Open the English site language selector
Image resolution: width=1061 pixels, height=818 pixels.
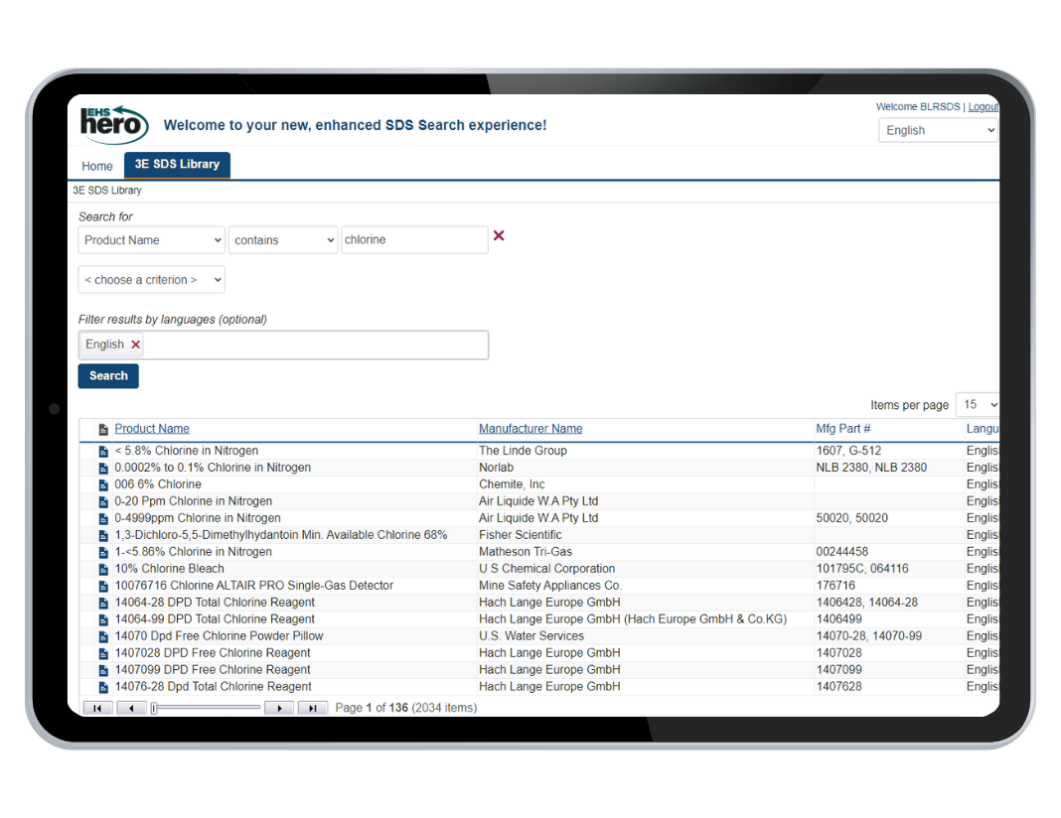(x=938, y=130)
